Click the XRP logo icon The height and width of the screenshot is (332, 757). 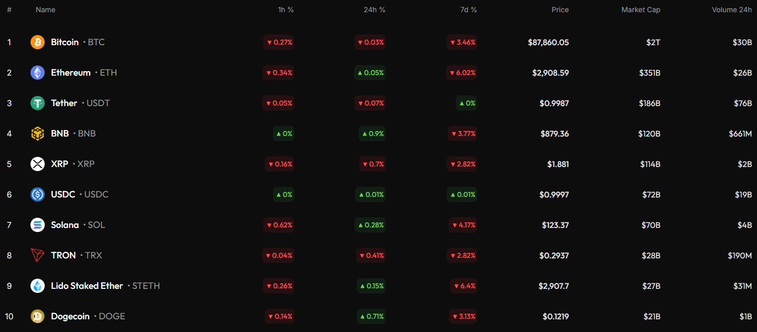click(x=38, y=164)
